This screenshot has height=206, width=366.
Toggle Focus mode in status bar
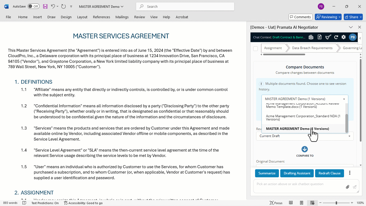pos(276,203)
